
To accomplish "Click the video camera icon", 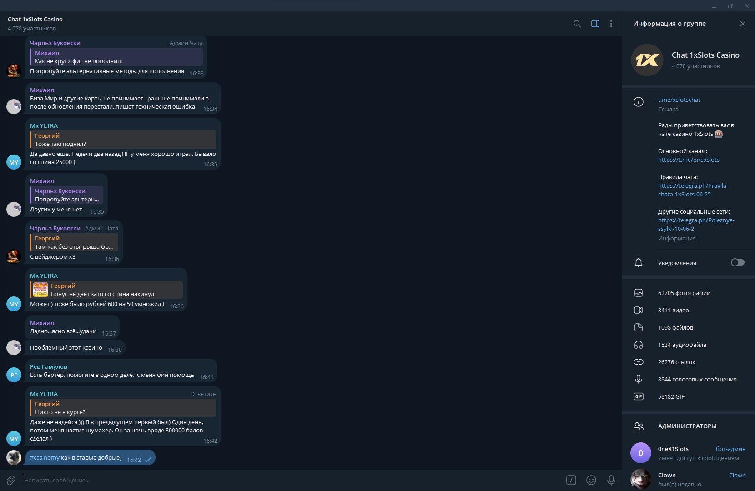I will [x=639, y=310].
